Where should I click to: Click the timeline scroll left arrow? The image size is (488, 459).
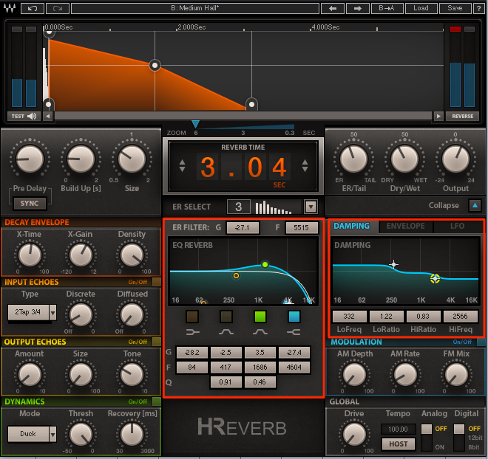coord(47,116)
